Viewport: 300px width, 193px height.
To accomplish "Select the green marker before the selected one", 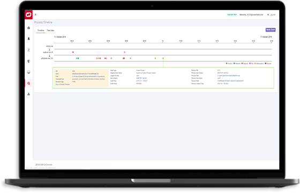I will coord(155,58).
